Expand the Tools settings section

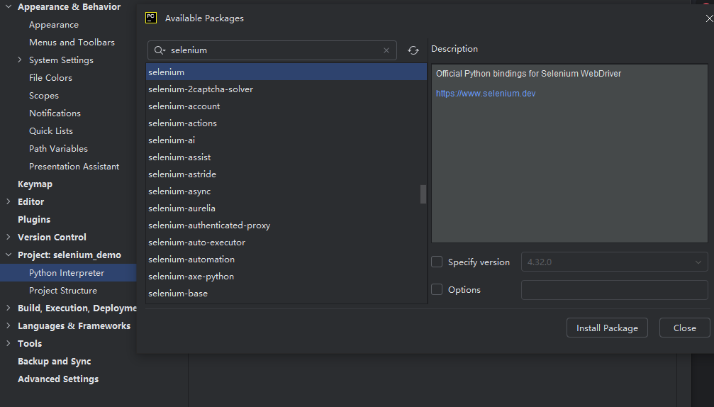pyautogui.click(x=9, y=343)
